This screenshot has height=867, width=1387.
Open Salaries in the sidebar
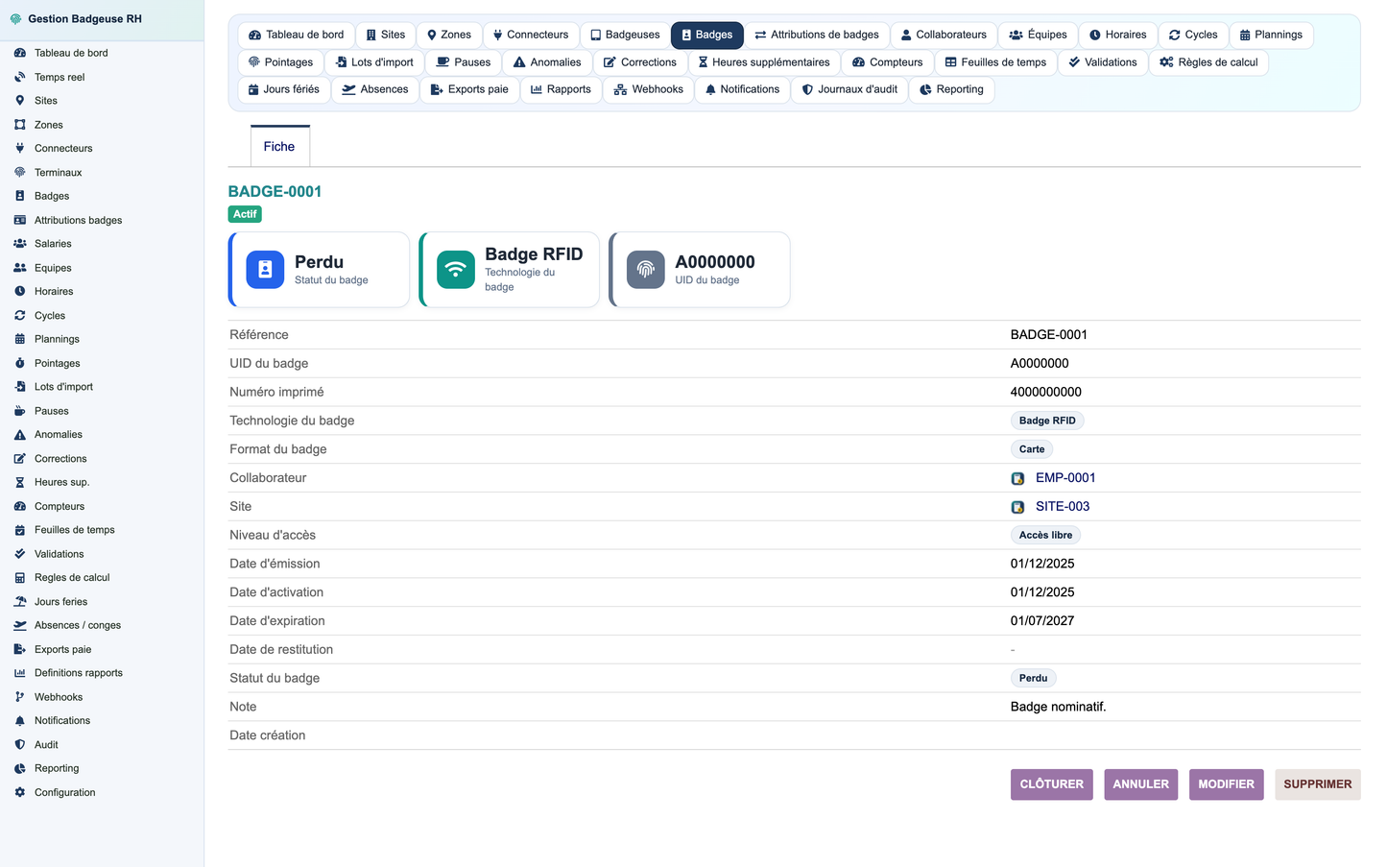pos(53,244)
